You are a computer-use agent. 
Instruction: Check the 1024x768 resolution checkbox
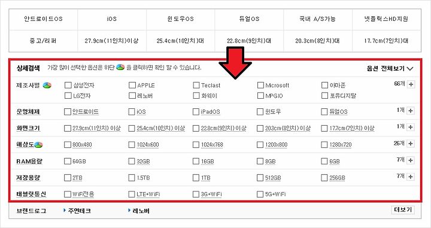pos(196,144)
